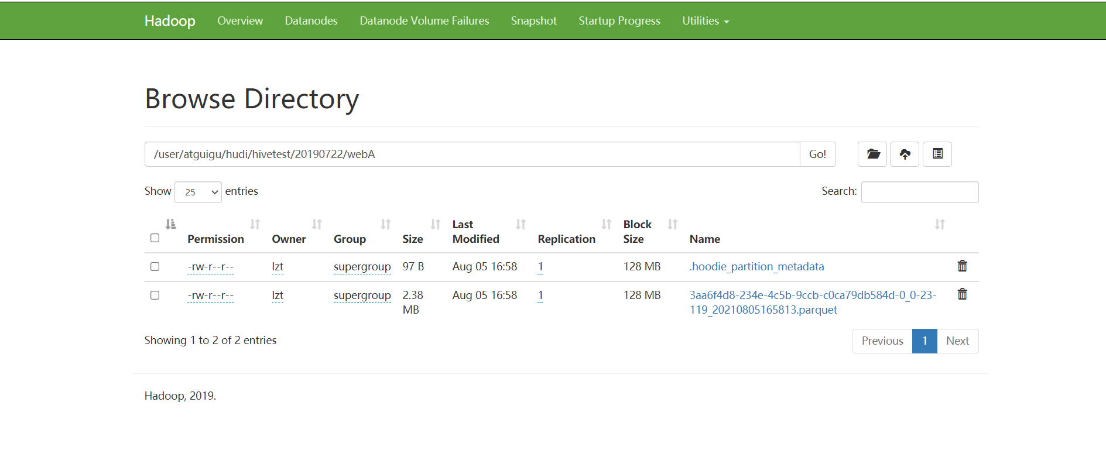Click supergroup in the .hoodie_partition_metadata row
The height and width of the screenshot is (457, 1106).
pos(362,267)
